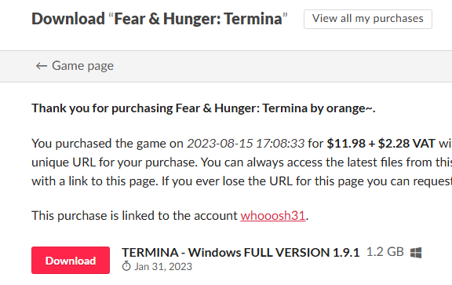Click the Windows platform icon next to 1.2 GB

coord(416,253)
